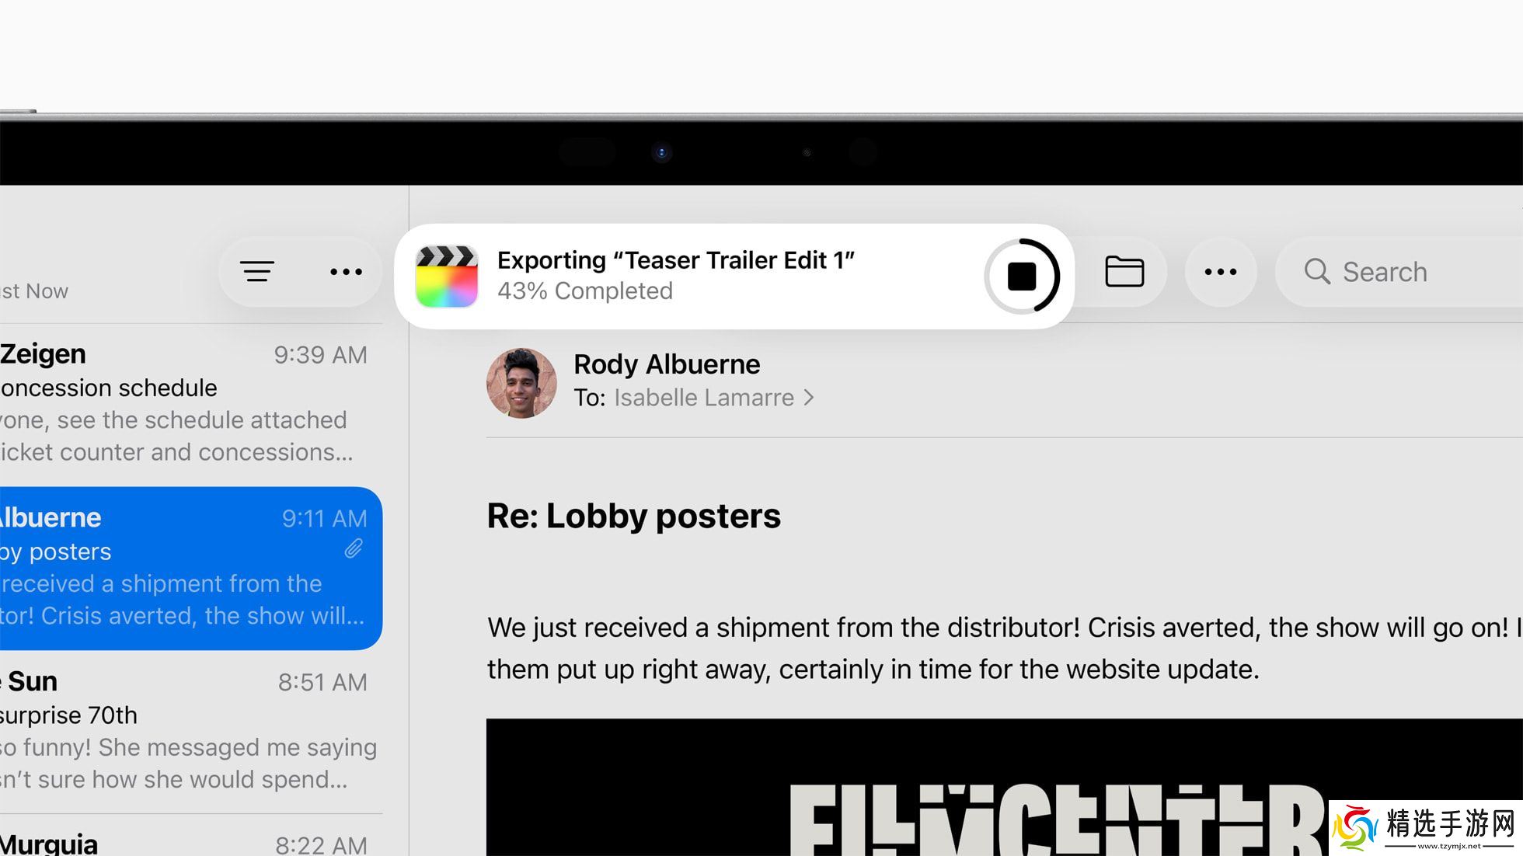Viewport: 1523px width, 856px height.
Task: Click the paperclip attachment icon in selected email
Action: coord(354,549)
